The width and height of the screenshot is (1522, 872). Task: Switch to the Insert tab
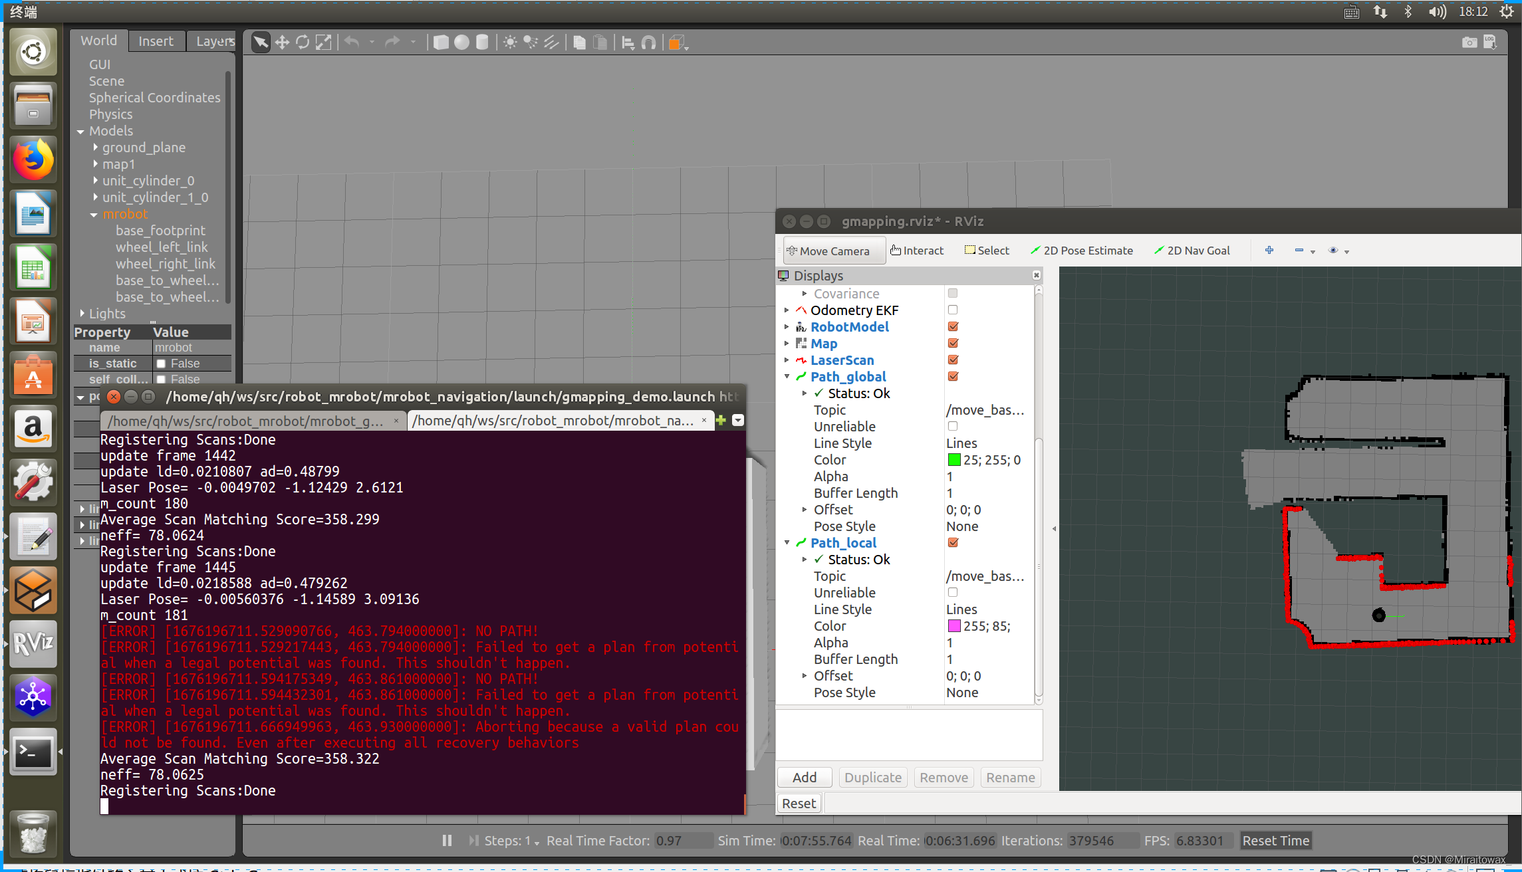pyautogui.click(x=156, y=41)
